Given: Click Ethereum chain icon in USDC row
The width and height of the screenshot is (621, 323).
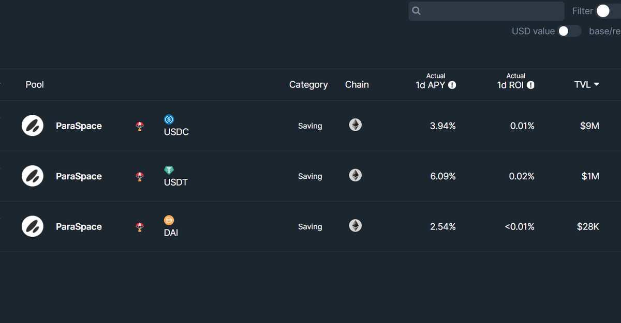Looking at the screenshot, I should tap(355, 125).
